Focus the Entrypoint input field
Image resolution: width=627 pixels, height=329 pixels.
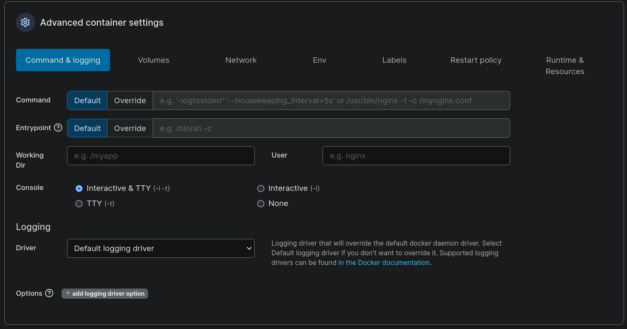click(331, 128)
